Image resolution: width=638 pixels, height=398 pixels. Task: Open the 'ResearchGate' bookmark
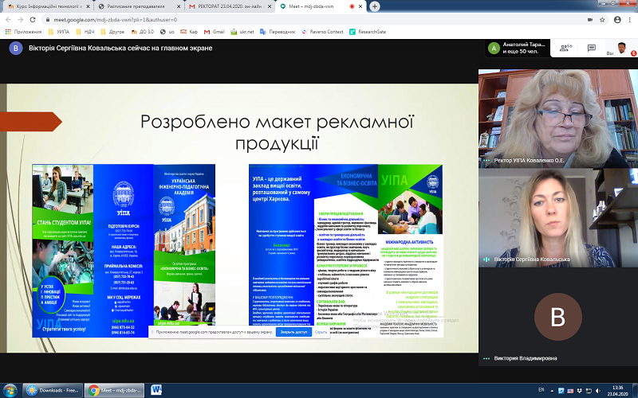coord(368,32)
